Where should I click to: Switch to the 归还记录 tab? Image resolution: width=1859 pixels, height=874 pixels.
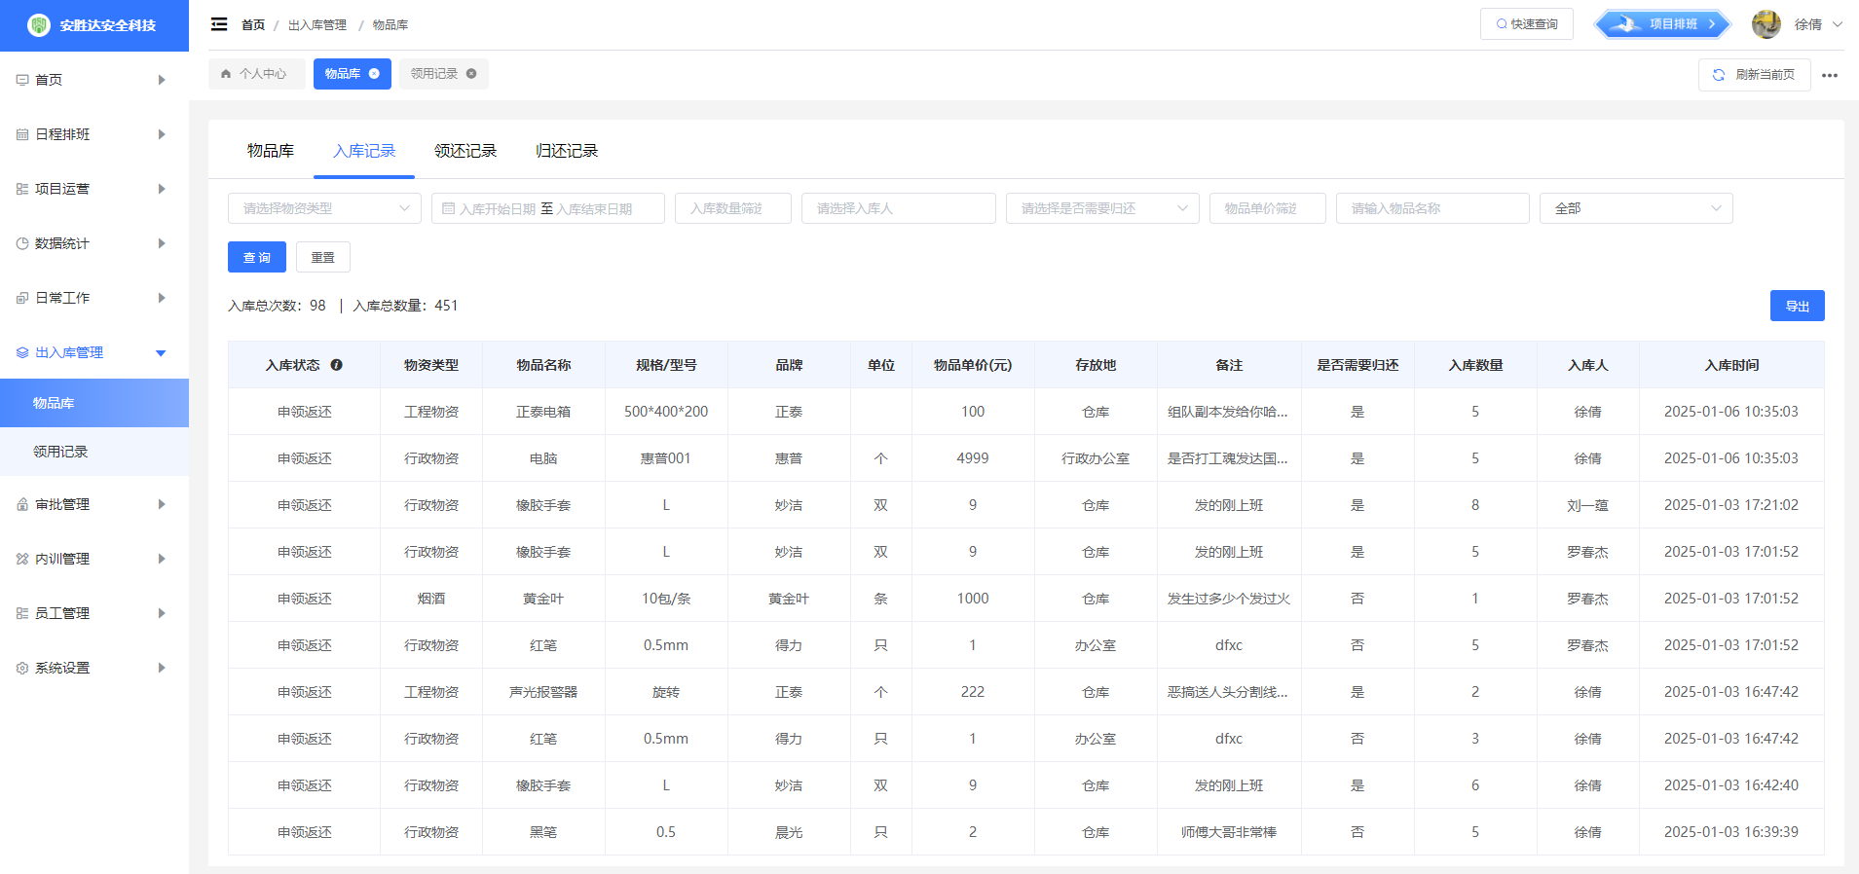coord(567,151)
